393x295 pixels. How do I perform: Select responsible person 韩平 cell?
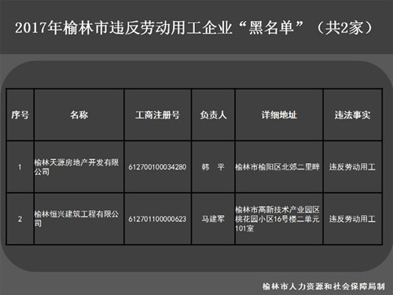(x=213, y=167)
